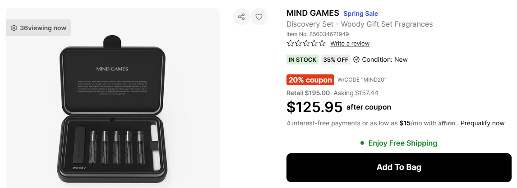Click the $125.95 price after coupon

(x=314, y=107)
